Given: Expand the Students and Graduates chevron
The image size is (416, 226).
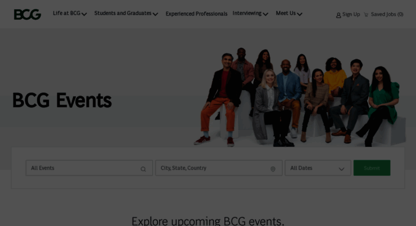Looking at the screenshot, I should pos(155,14).
